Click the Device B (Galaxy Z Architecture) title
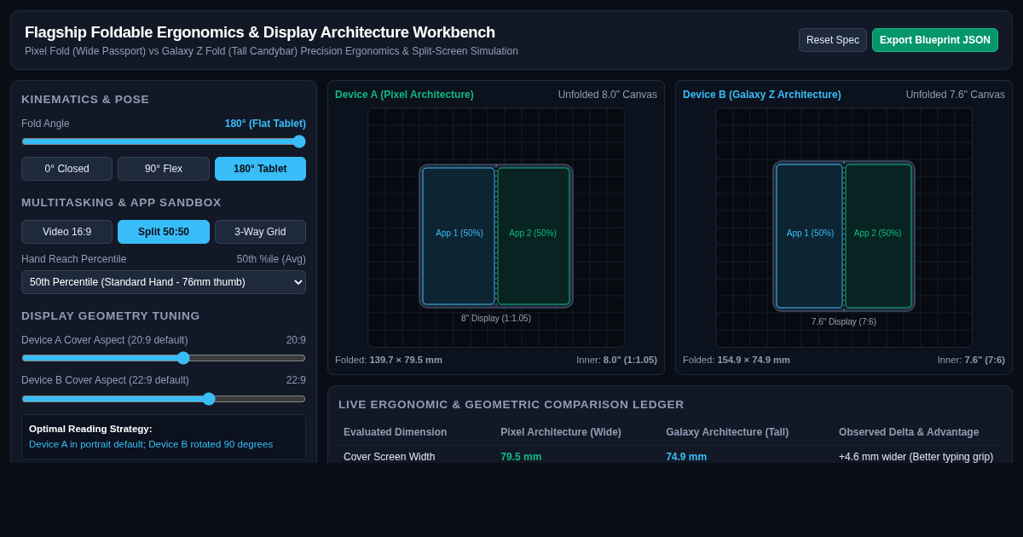1023x537 pixels. [x=761, y=95]
